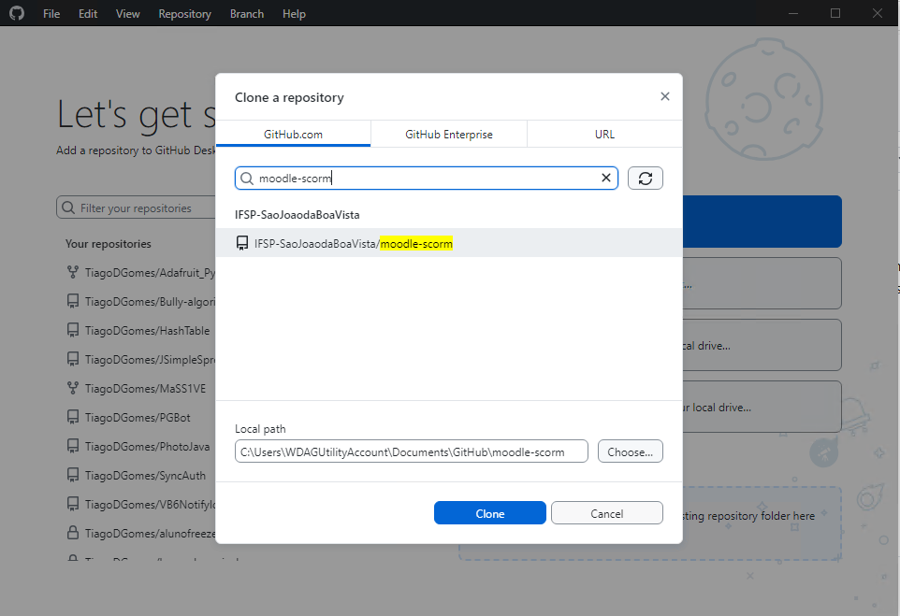Click into the Local path text field
Screen dimensions: 900x616
point(411,451)
